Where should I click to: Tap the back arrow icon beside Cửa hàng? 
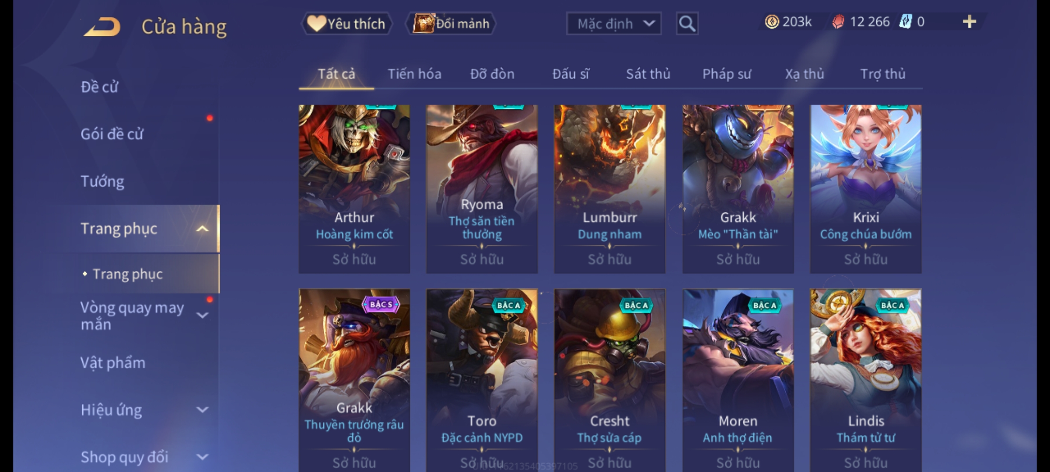point(103,26)
